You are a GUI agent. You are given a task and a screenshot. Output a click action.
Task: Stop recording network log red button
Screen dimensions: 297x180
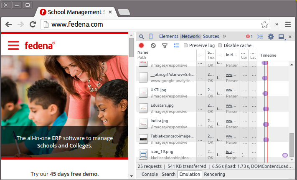(142, 45)
